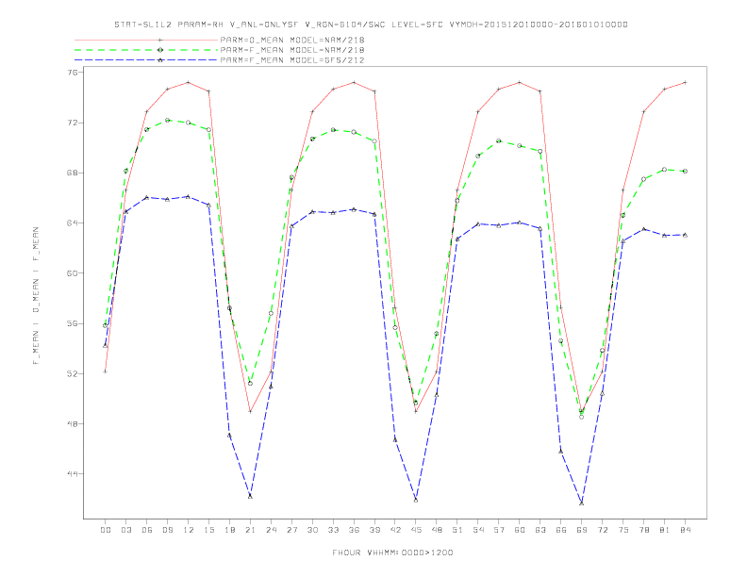747x577 pixels.
Task: Click x-axis tick label 75
Action: pos(622,530)
